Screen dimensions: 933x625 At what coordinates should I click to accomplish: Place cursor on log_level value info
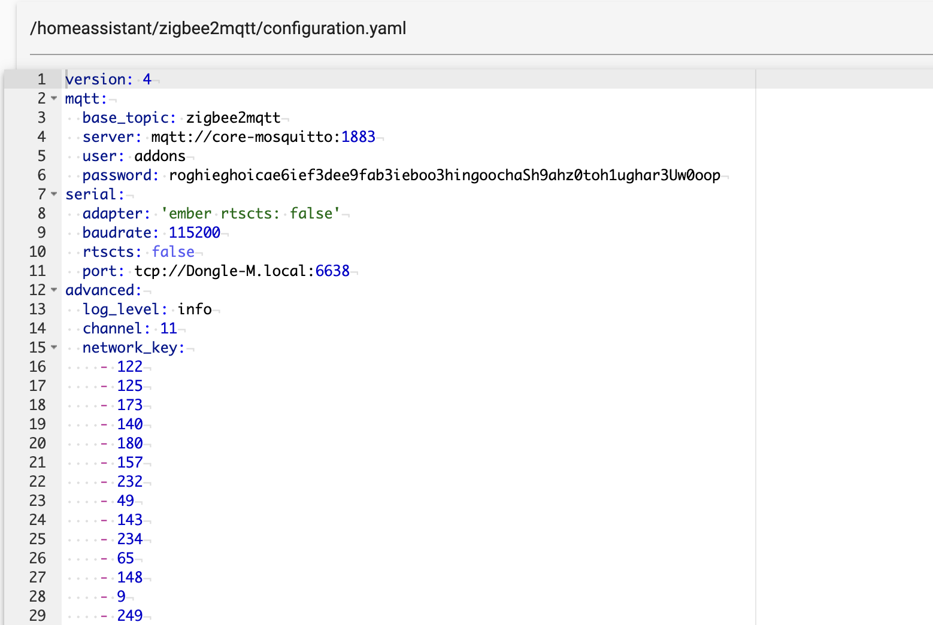[x=195, y=310]
